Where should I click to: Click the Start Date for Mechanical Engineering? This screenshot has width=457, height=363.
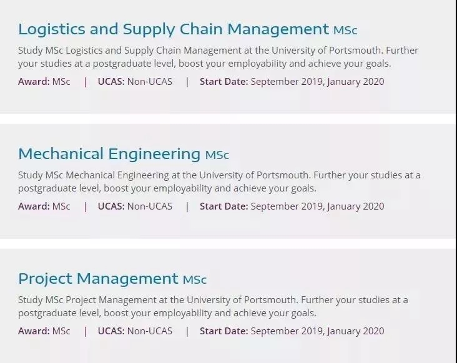(292, 206)
